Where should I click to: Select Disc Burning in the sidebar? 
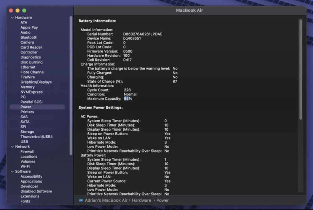32,62
